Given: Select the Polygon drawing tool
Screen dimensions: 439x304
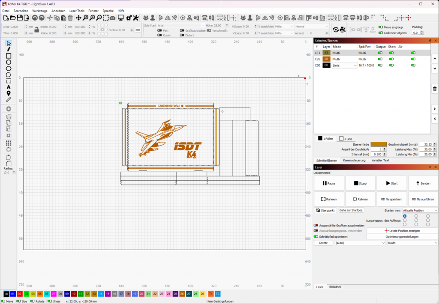Looking at the screenshot, I should click(9, 69).
